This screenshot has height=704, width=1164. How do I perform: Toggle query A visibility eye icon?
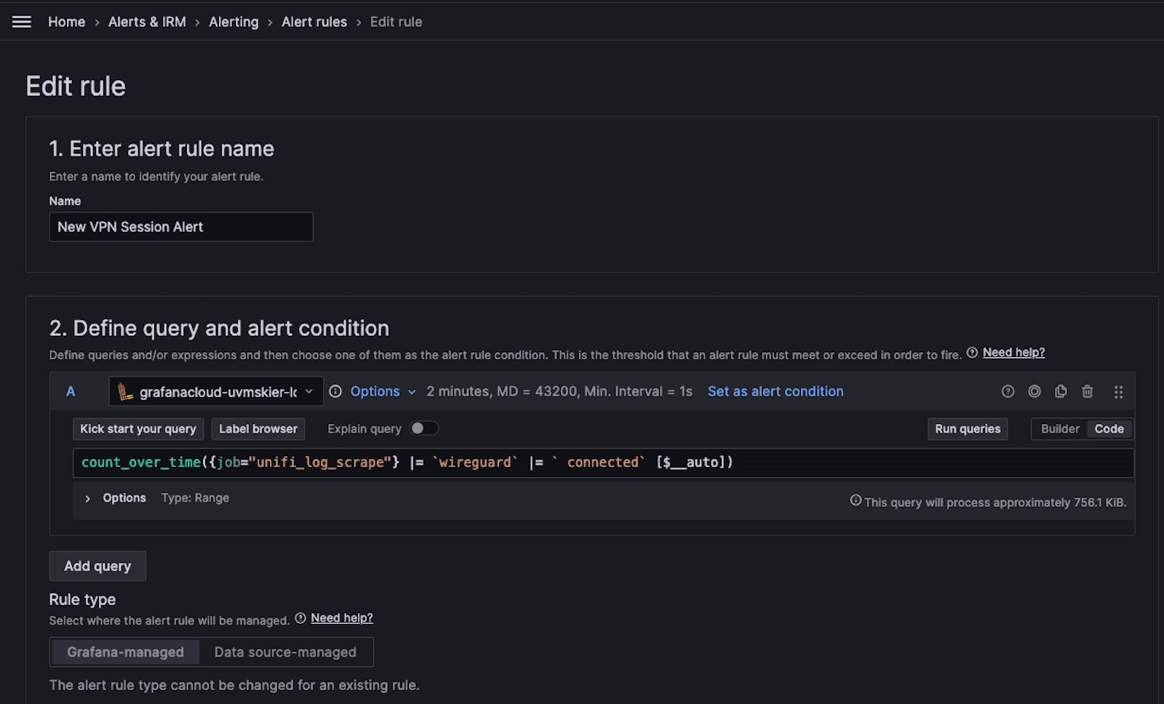tap(1034, 391)
